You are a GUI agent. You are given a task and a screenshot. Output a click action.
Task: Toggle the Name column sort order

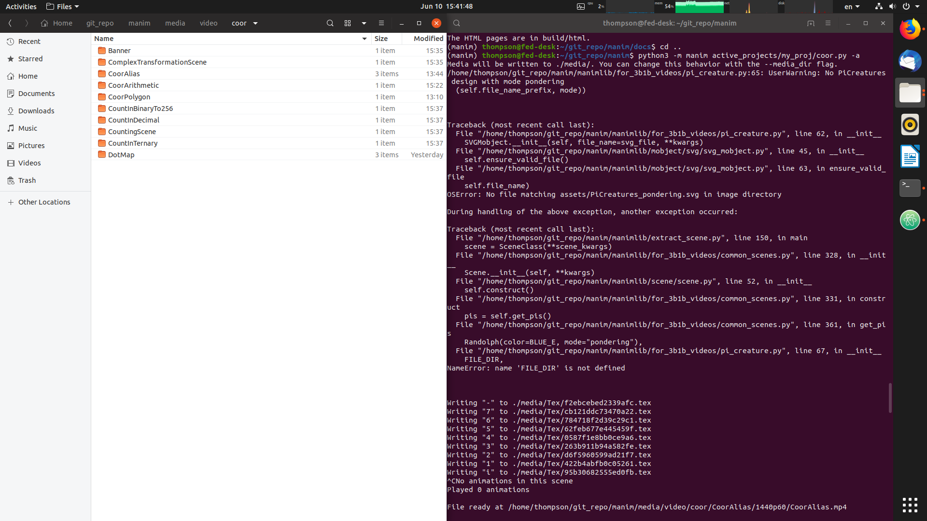(x=104, y=38)
